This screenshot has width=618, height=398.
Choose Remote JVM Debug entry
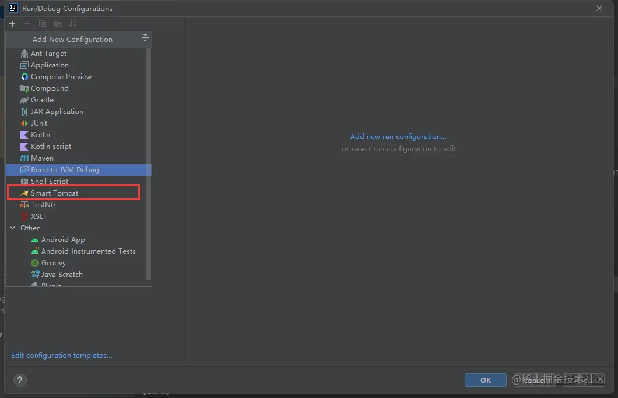point(79,170)
